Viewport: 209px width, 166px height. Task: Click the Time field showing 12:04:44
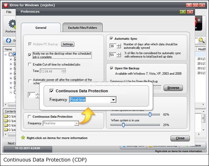(51, 71)
